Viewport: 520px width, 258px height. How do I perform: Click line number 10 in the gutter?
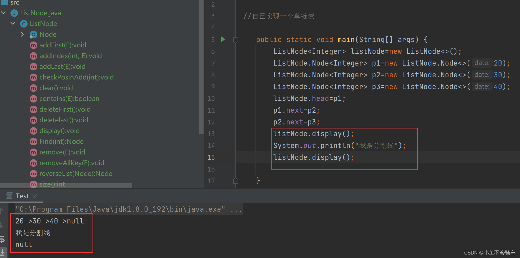pyautogui.click(x=211, y=99)
